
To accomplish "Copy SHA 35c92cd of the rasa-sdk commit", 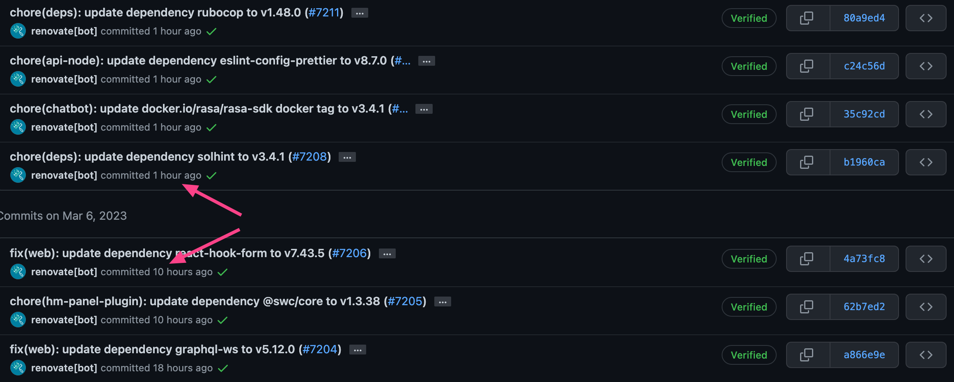I will (806, 114).
